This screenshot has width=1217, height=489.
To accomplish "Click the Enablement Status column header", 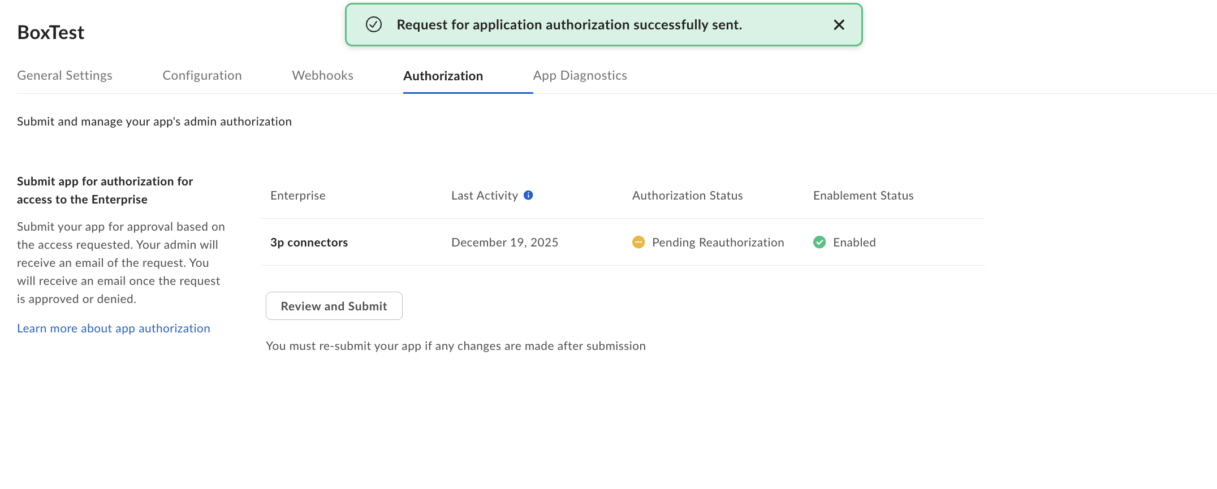I will pyautogui.click(x=863, y=196).
